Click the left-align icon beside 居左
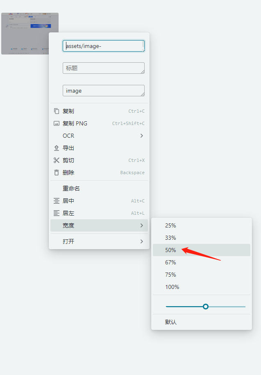This screenshot has width=261, height=375. (57, 213)
